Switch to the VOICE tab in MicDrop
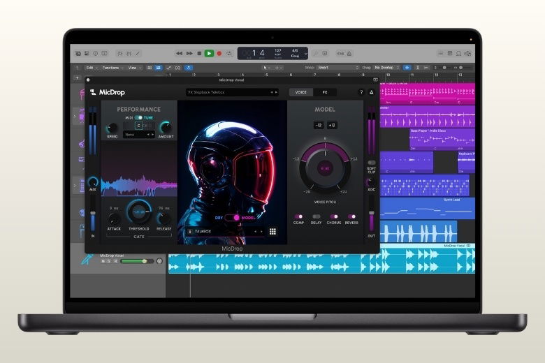The image size is (545, 363). [301, 92]
